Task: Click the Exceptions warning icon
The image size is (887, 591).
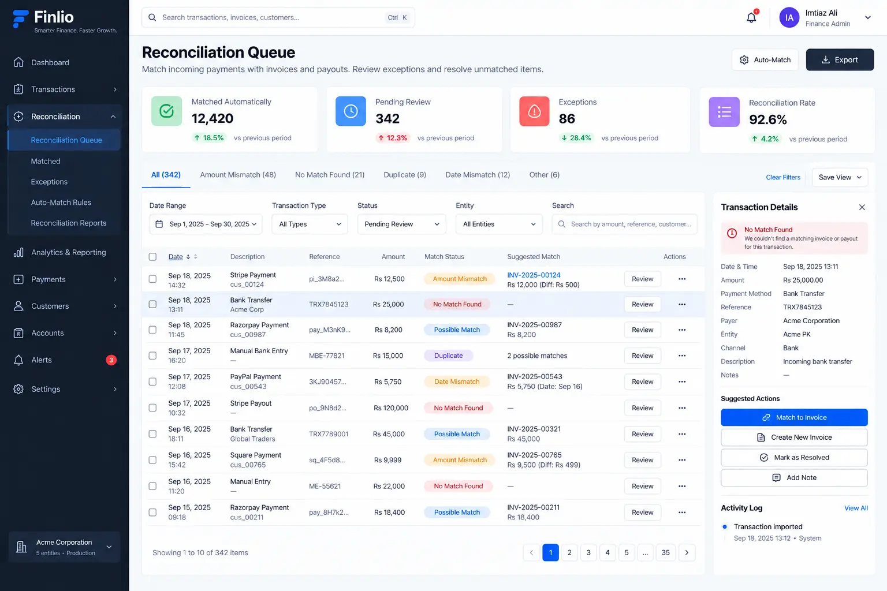Action: [x=534, y=111]
